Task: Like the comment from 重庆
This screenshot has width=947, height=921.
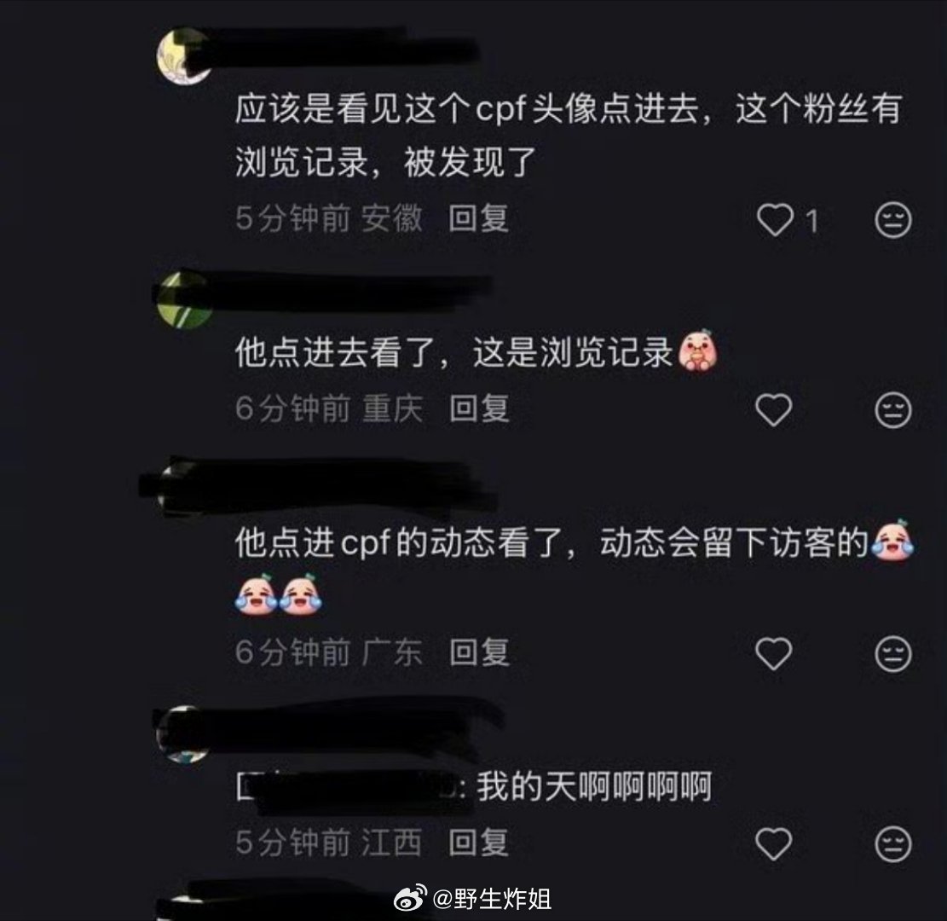Action: pyautogui.click(x=774, y=409)
